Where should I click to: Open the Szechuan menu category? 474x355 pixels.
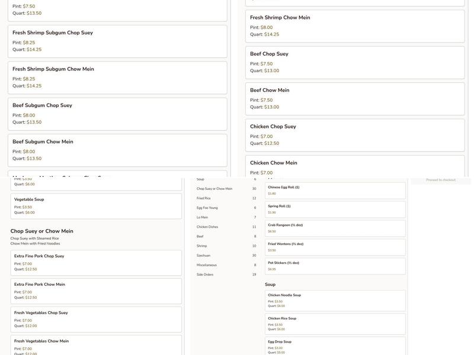pyautogui.click(x=203, y=256)
